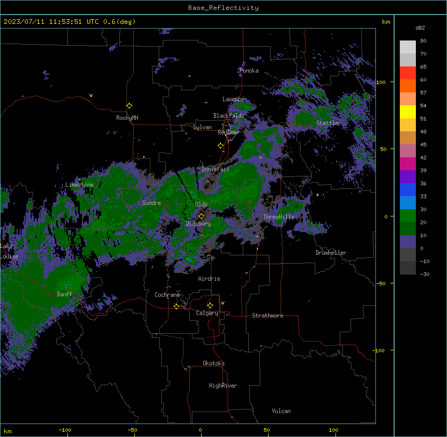Click the -30 value in the dBZ legend
The image size is (447, 437).
[425, 274]
